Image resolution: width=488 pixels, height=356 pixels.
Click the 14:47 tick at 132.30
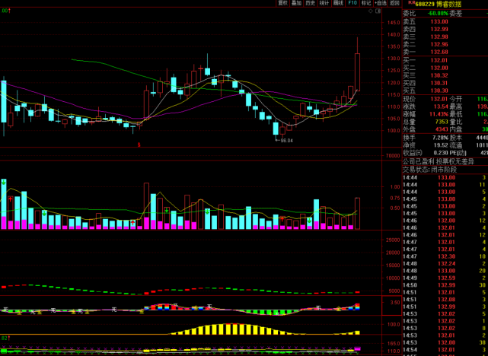click(x=445, y=256)
